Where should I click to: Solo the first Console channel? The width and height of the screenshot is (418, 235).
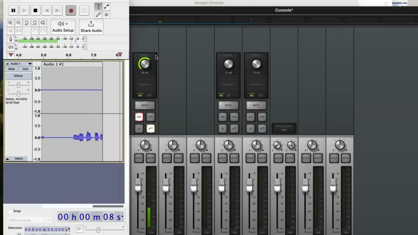click(139, 158)
